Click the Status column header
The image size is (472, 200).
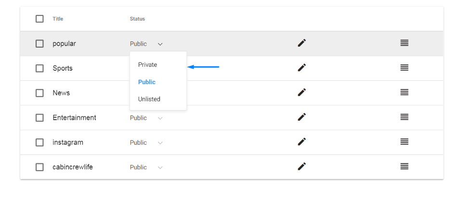tap(137, 19)
